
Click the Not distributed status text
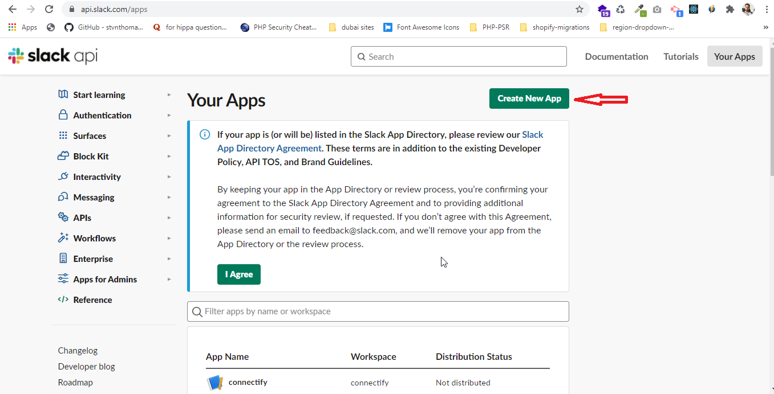click(x=463, y=383)
